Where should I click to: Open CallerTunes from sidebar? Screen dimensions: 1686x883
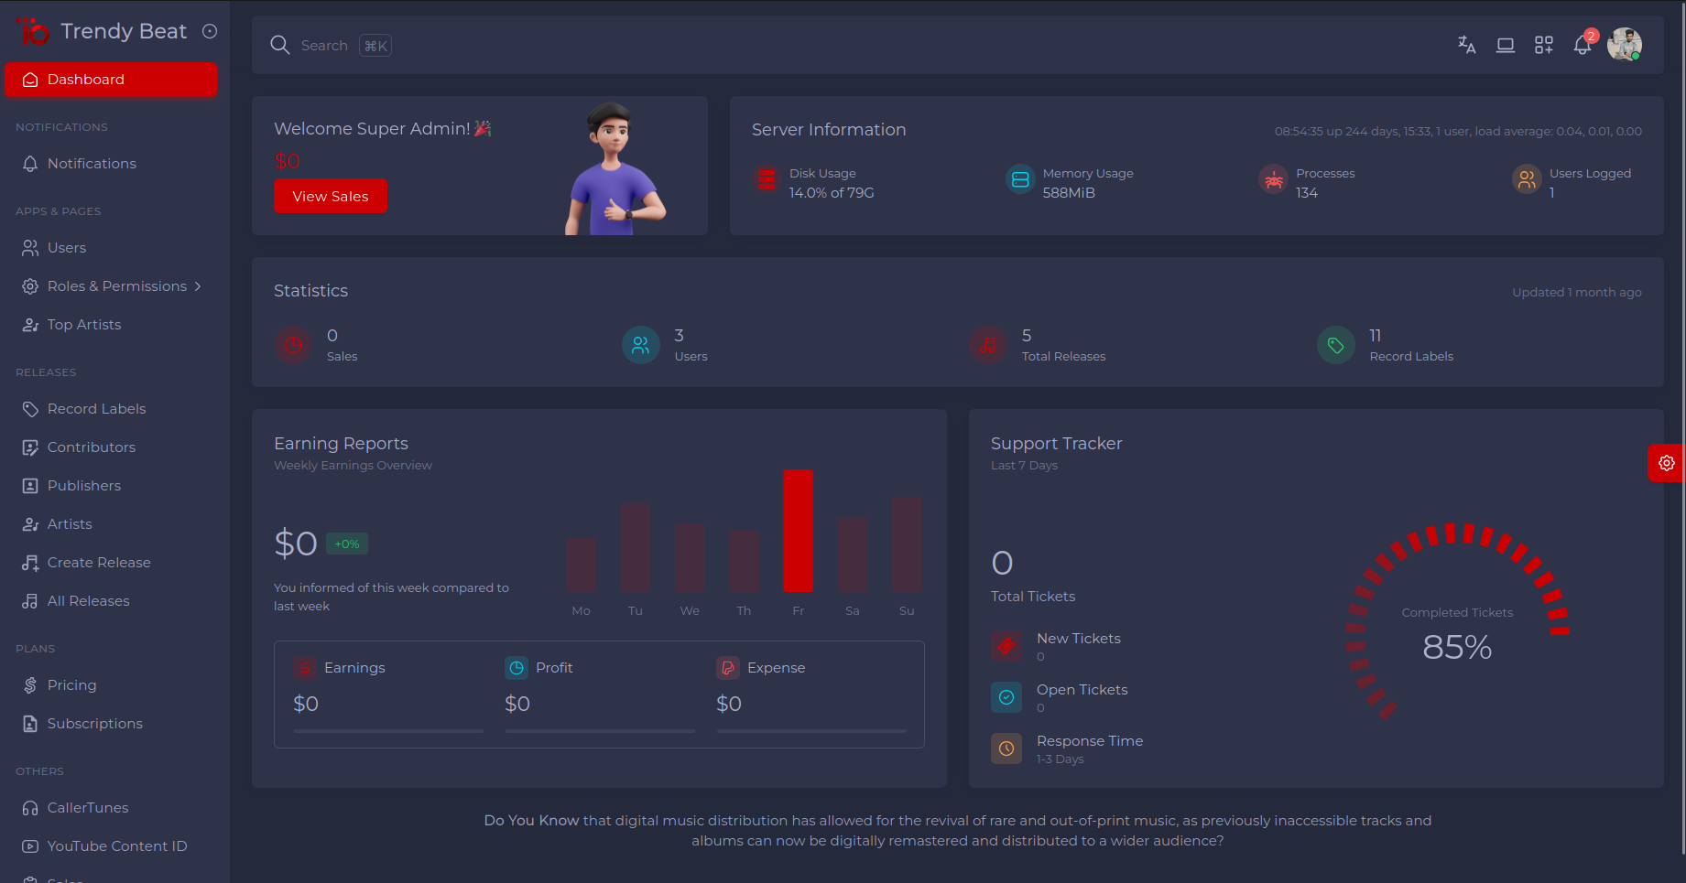88,808
